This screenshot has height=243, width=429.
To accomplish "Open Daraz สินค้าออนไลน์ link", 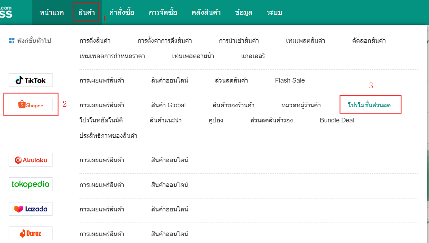I will [170, 234].
